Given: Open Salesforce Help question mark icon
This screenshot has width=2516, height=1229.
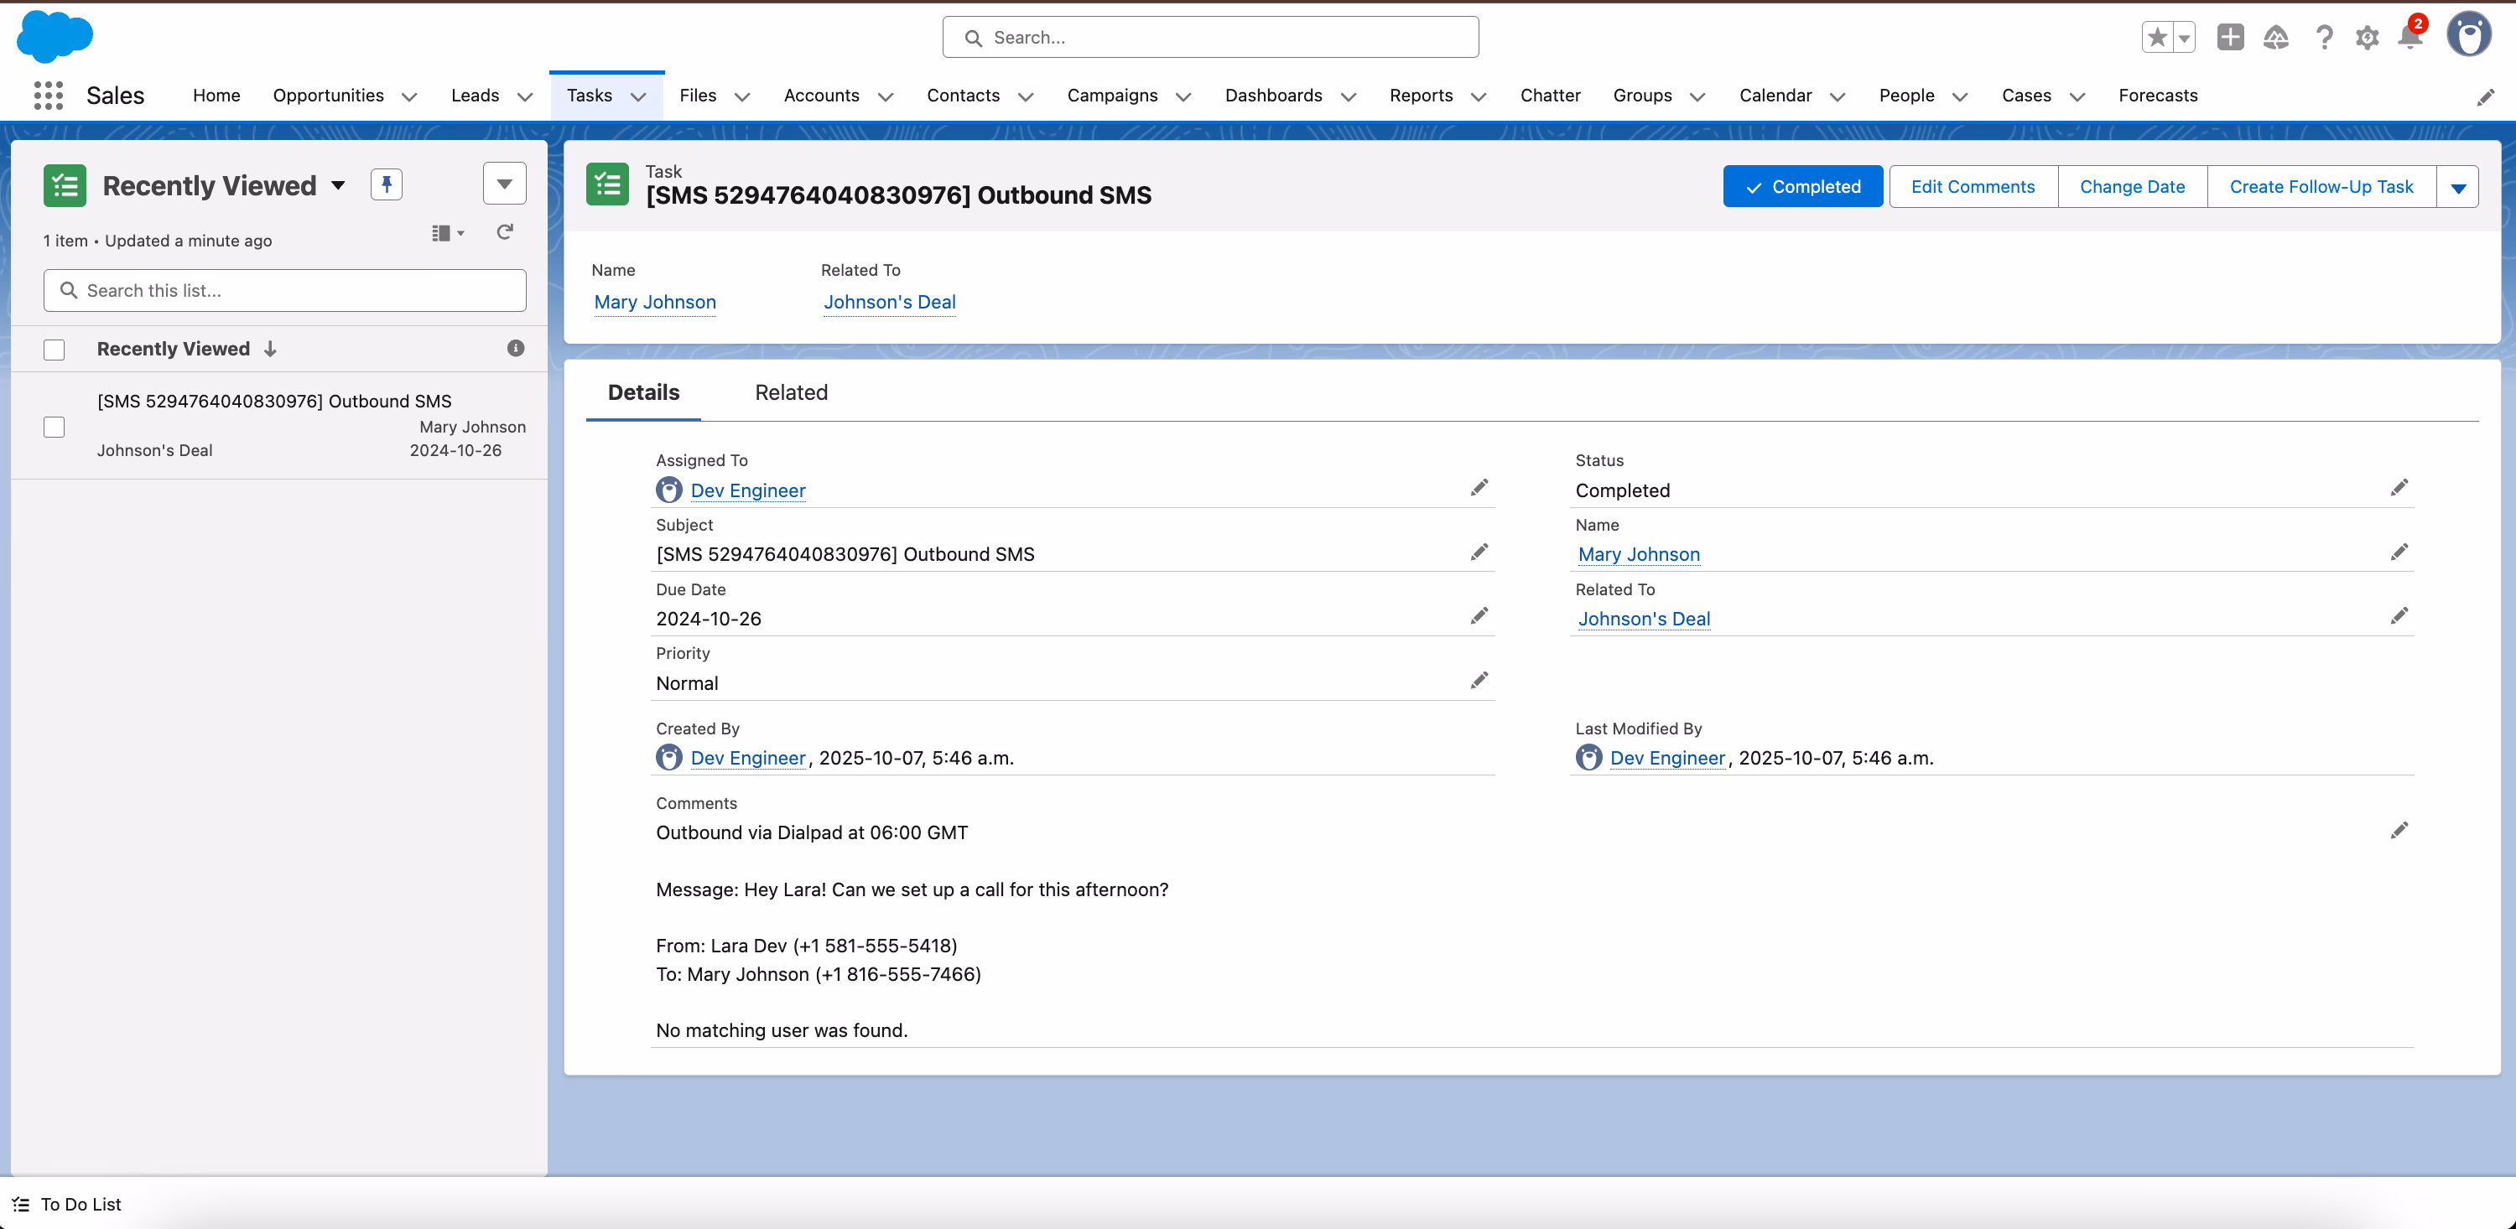Looking at the screenshot, I should click(x=2325, y=37).
